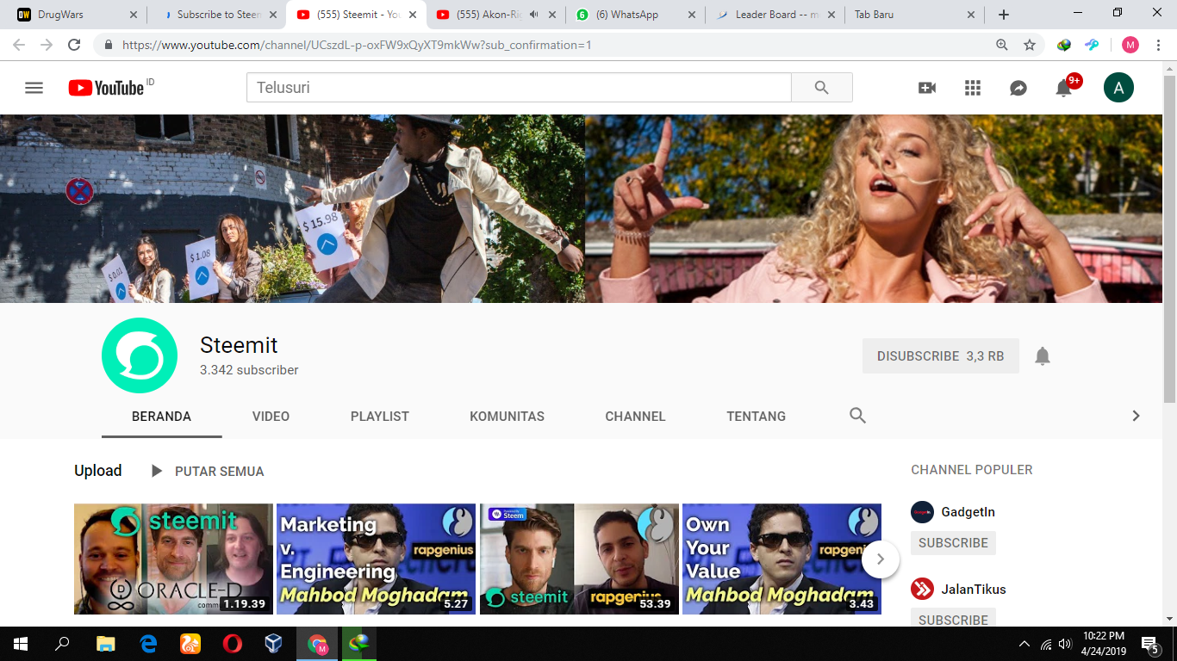Screen dimensions: 1177x661
Task: Open the account avatar menu
Action: coord(1118,87)
